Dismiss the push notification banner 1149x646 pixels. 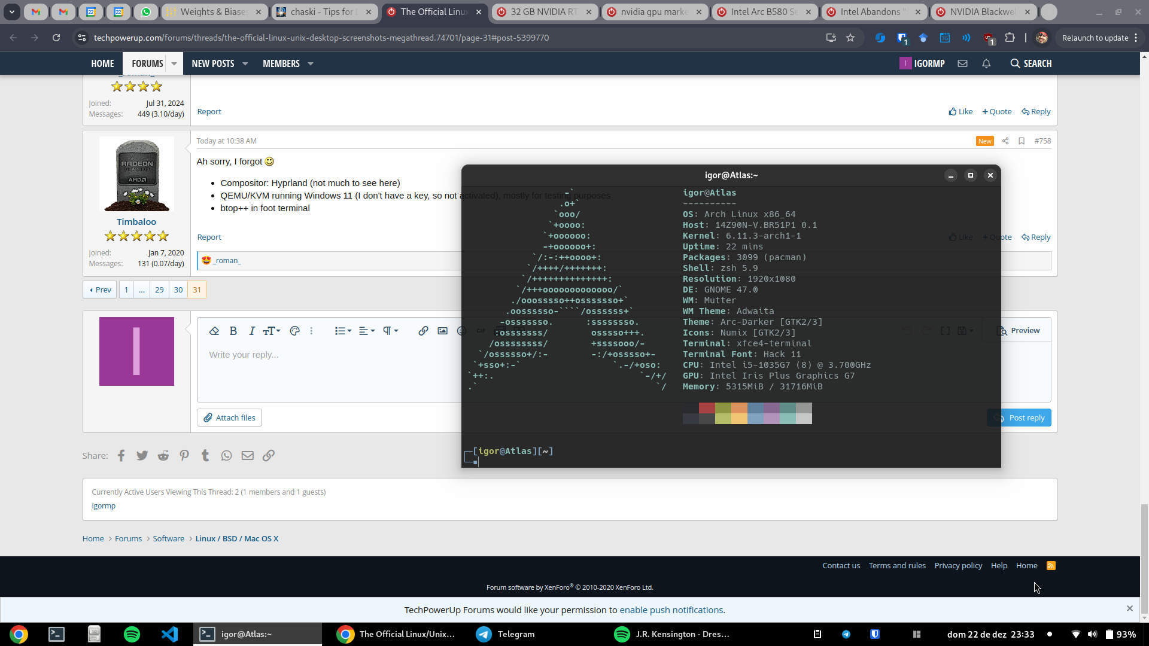(x=1130, y=609)
